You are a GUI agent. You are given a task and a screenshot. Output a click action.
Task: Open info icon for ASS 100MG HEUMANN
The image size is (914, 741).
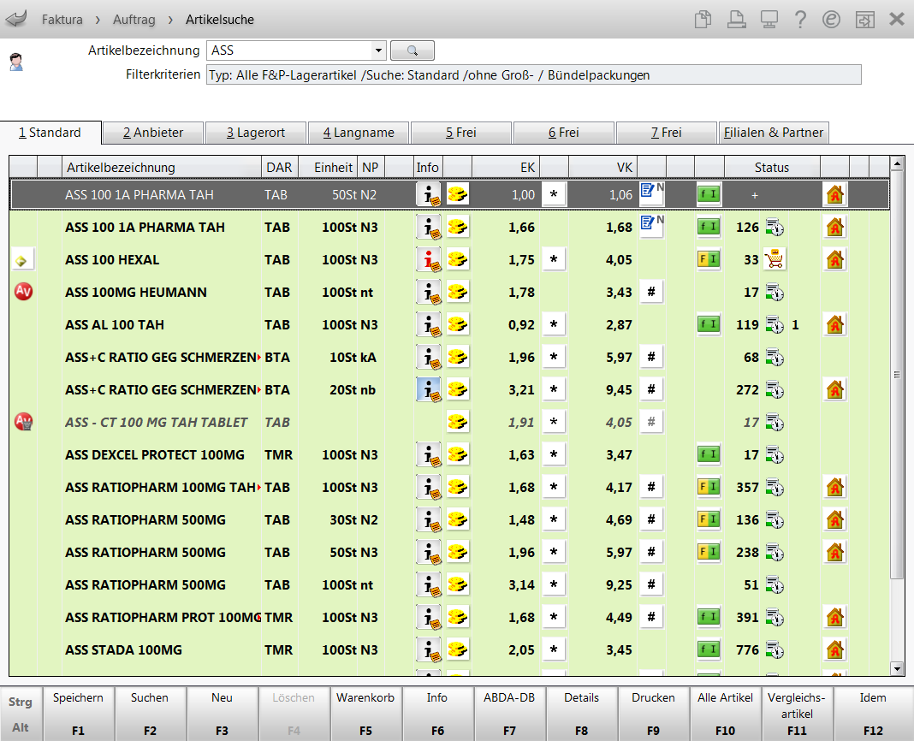[429, 292]
